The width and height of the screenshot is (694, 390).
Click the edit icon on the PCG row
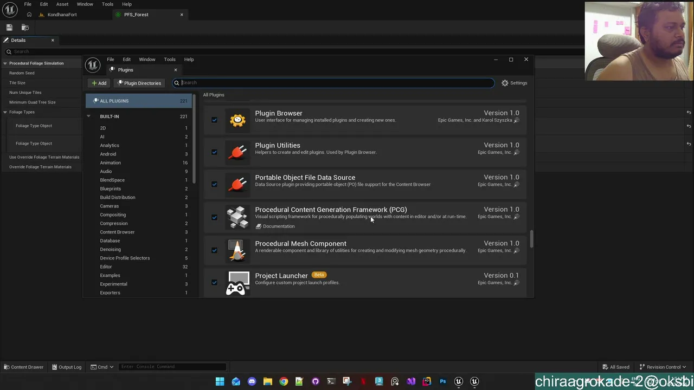point(516,217)
